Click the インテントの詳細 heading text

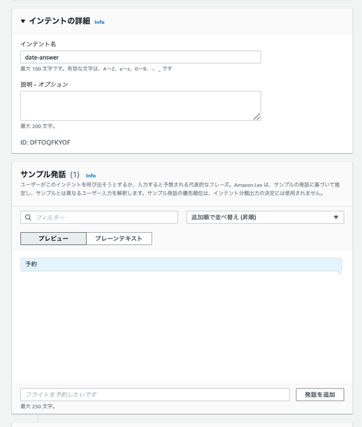tap(59, 21)
